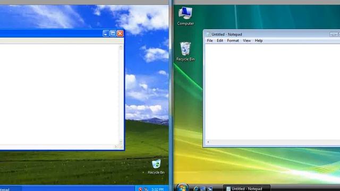Click the Notepad taskbar button in XP
Screen dimensions: 340x191
[x=11, y=189]
